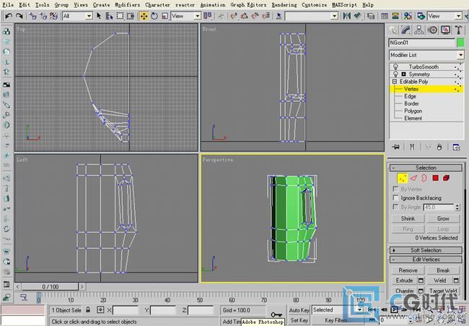Open the Utilities hammer panel tab
469x326 pixels.
pyautogui.click(x=458, y=30)
